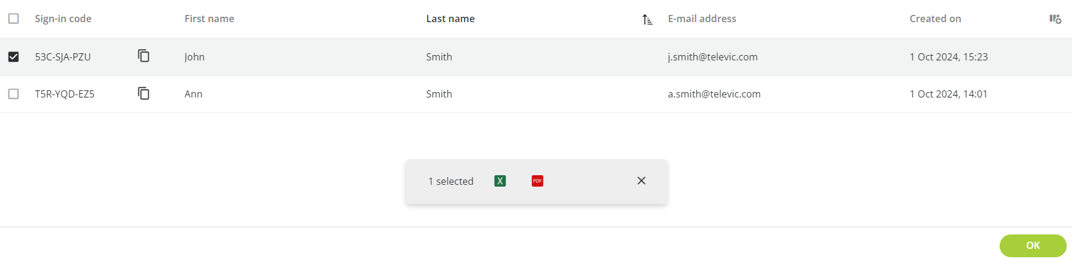Check Ann Smith's row checkbox
Screen dimensions: 1072x259
(14, 94)
